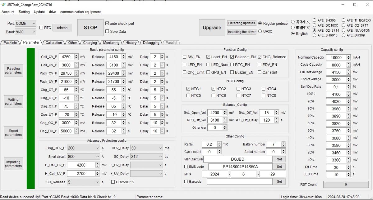Click the Cycle Capacity 8000 stepper
Screen dimensions: 373x200
tap(348, 65)
